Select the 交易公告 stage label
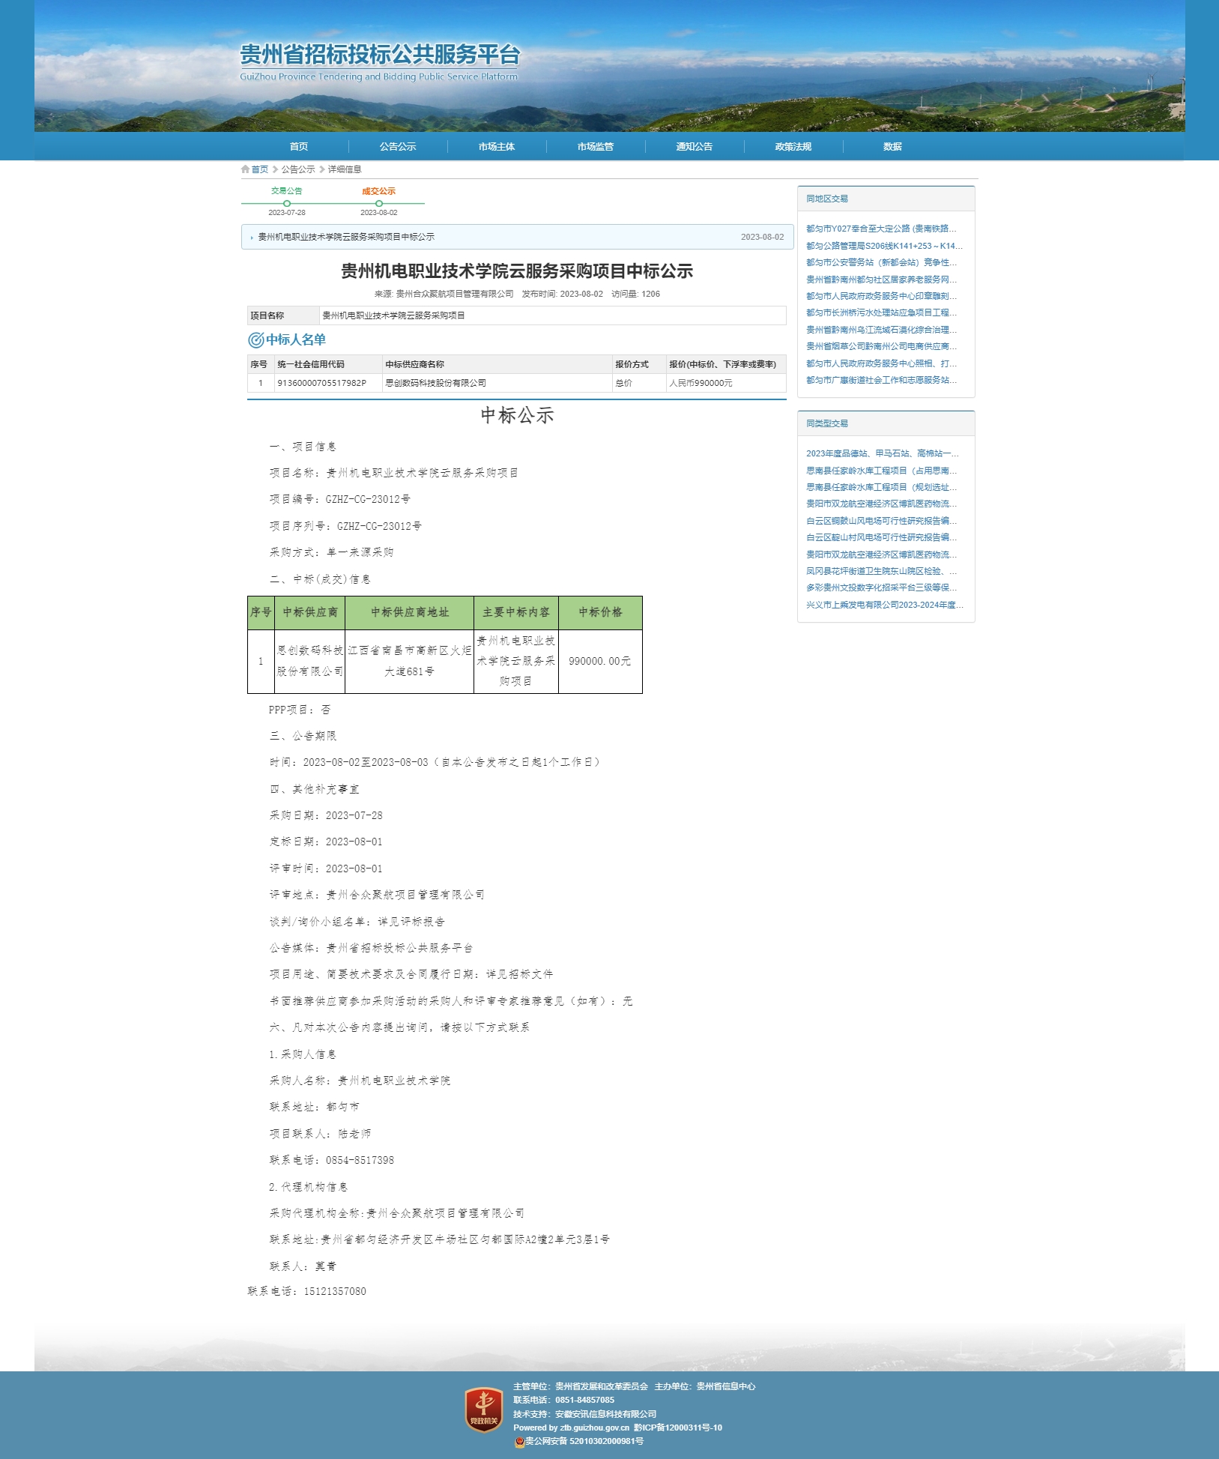The width and height of the screenshot is (1219, 1459). [x=287, y=191]
